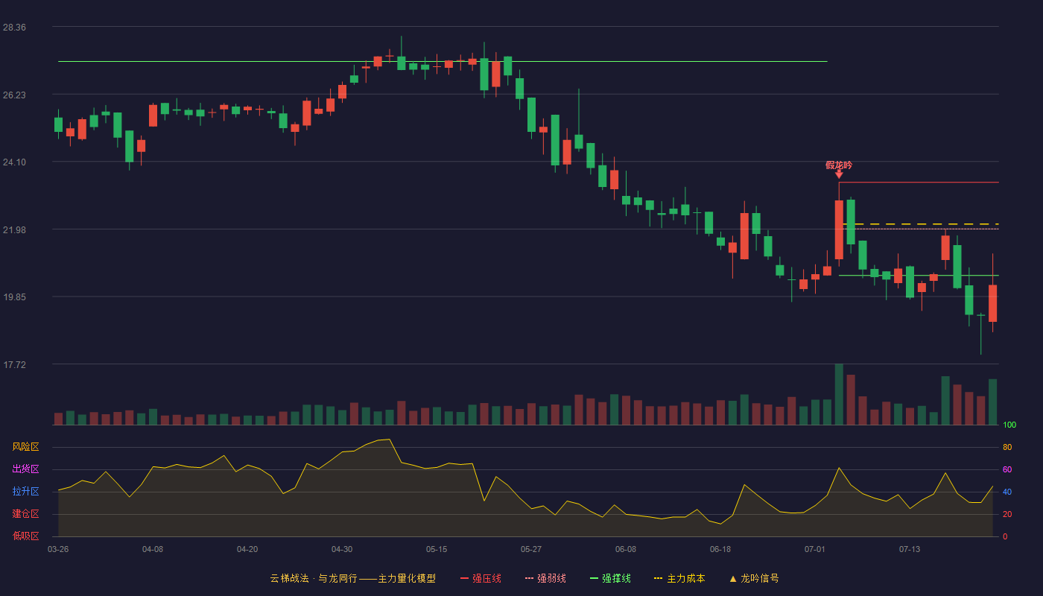Click the 28.36 price axis label
Image resolution: width=1043 pixels, height=596 pixels.
14,28
